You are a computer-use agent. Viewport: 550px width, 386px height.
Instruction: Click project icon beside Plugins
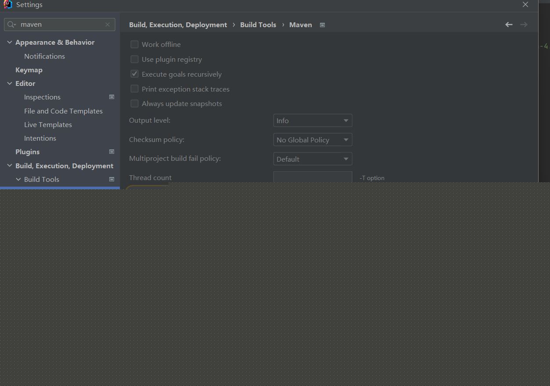click(x=111, y=152)
